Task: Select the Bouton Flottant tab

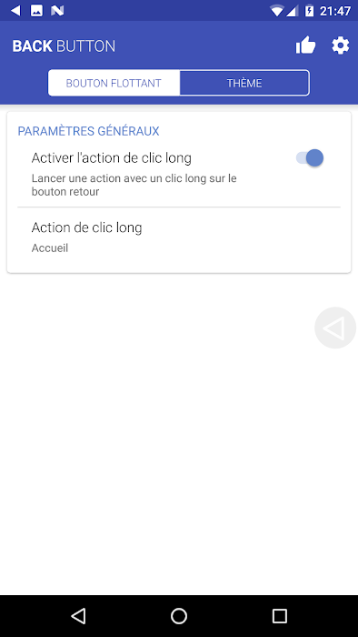Action: click(114, 84)
